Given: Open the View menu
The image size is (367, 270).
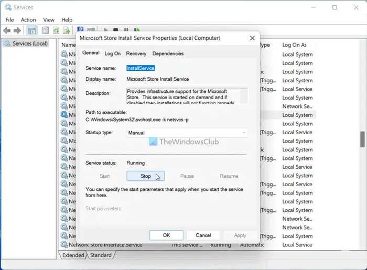Looking at the screenshot, I should click(49, 20).
